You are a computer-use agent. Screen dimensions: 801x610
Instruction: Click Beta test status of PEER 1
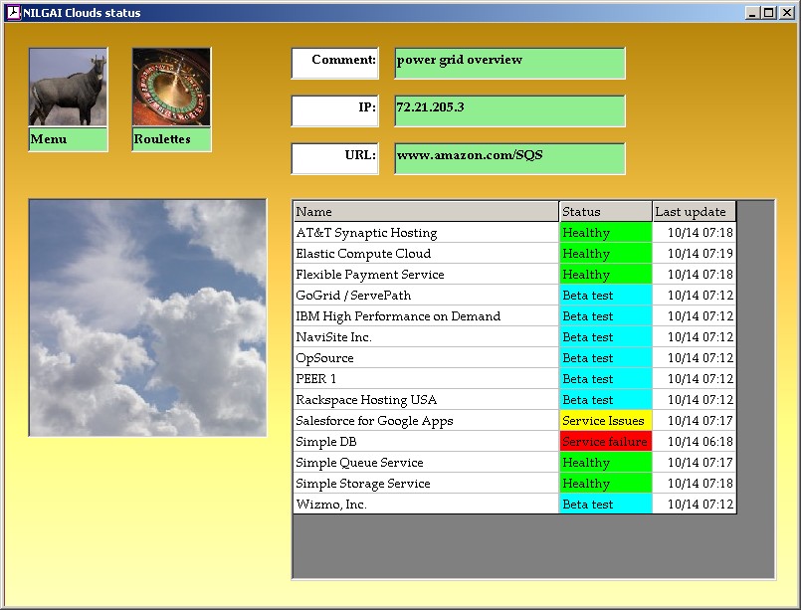[x=606, y=379]
